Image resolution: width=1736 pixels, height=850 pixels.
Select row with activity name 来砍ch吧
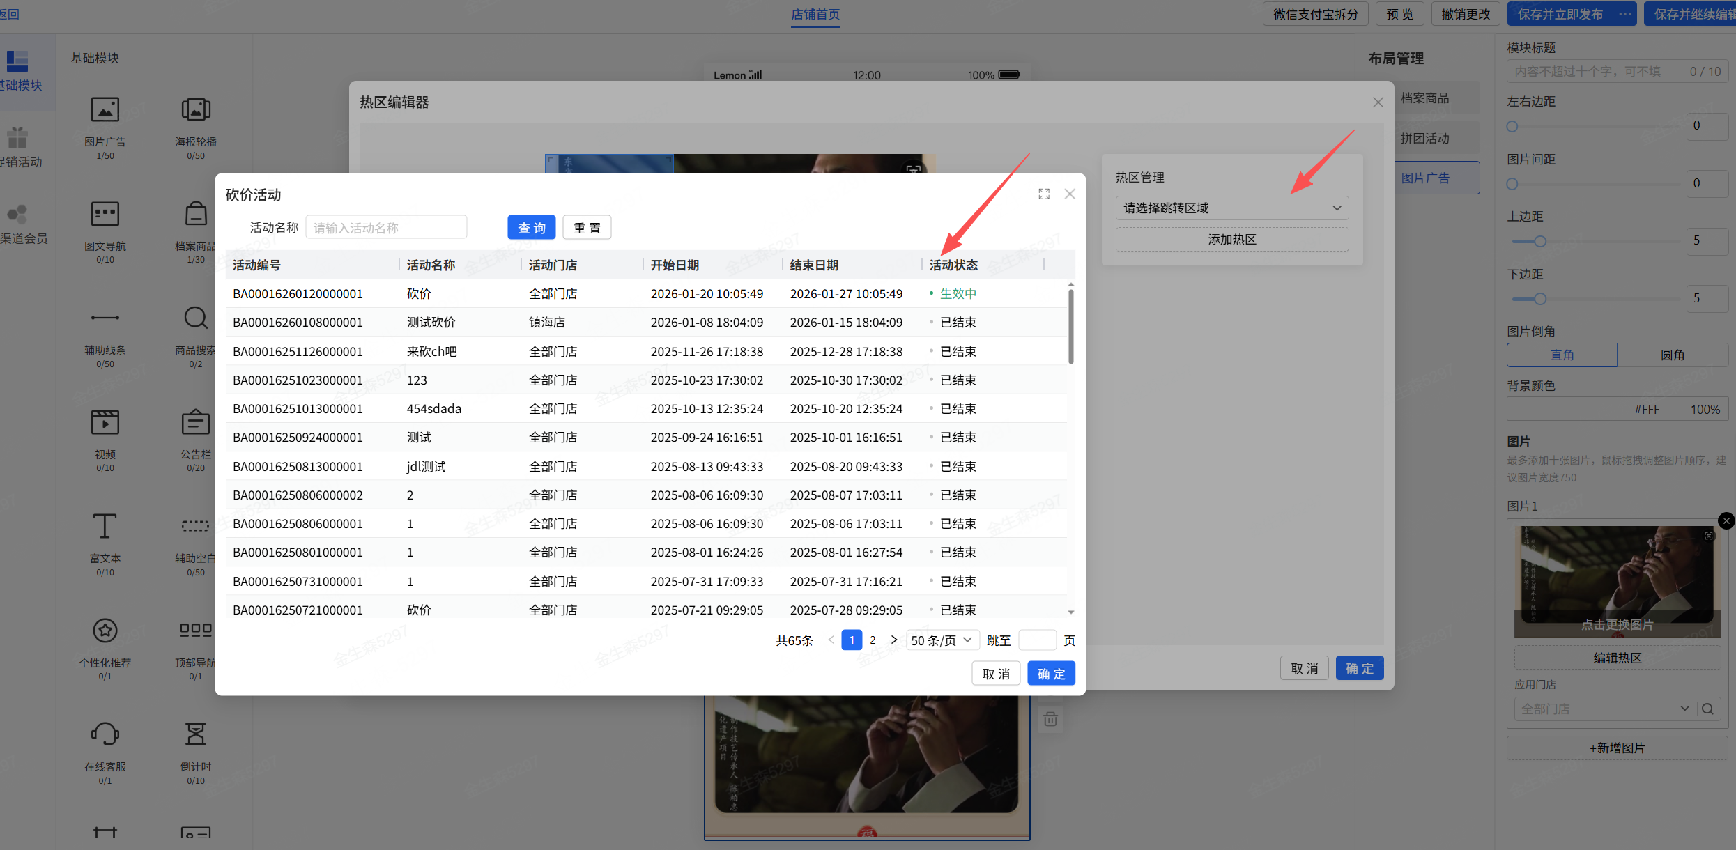(x=431, y=352)
